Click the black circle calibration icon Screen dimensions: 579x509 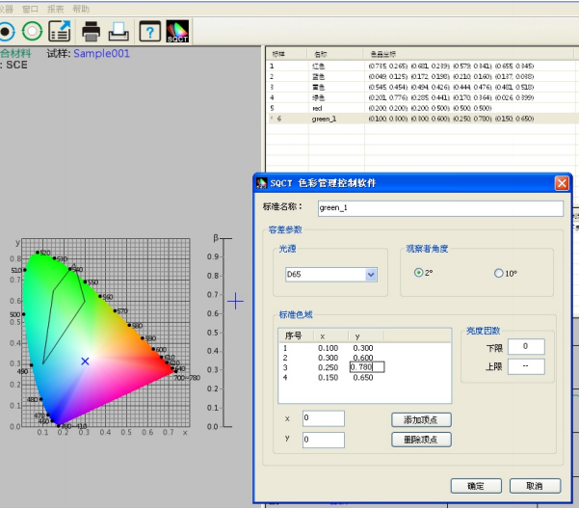pos(6,31)
